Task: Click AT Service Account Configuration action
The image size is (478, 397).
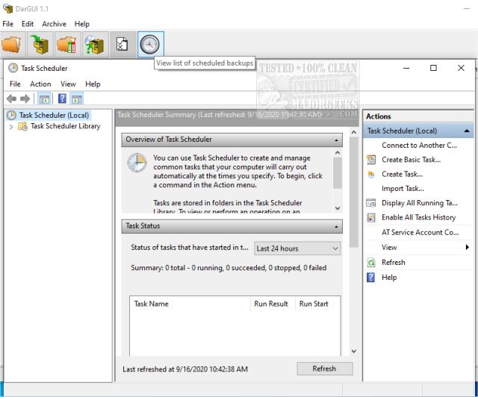Action: pyautogui.click(x=420, y=233)
